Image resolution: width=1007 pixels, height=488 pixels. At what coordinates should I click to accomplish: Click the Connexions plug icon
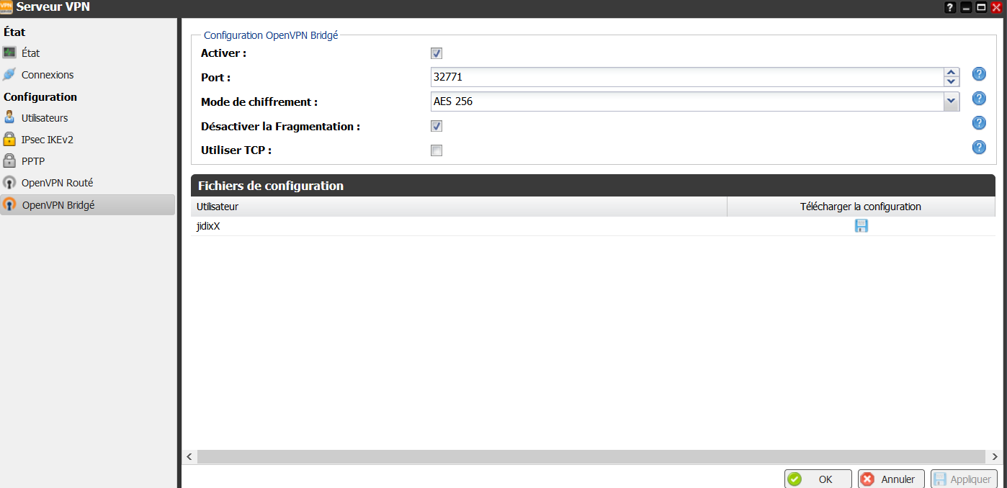[9, 74]
